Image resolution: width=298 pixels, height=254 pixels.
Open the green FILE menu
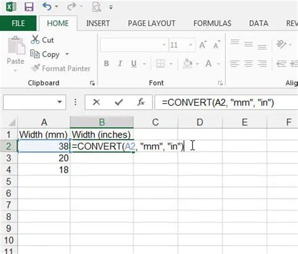(x=18, y=23)
